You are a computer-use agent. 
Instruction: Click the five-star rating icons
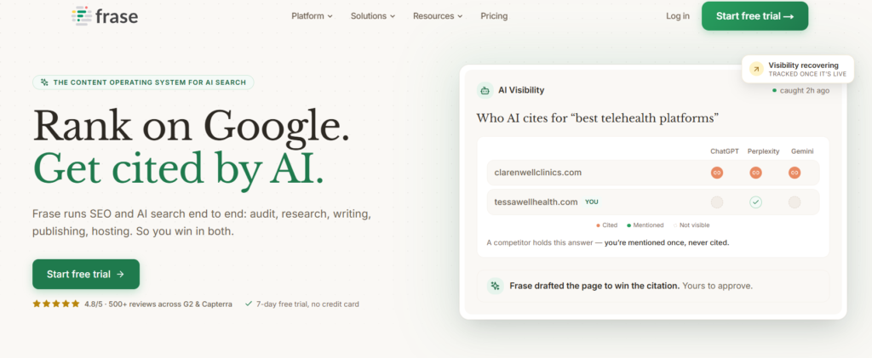point(56,304)
